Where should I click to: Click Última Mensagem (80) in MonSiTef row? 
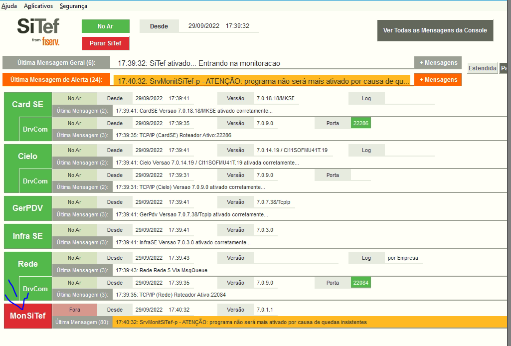[x=82, y=322]
